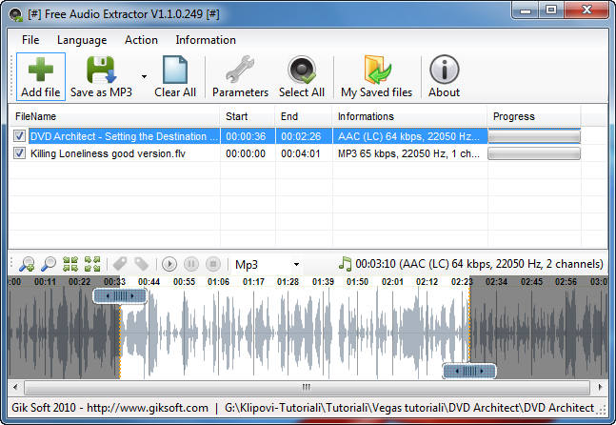The height and width of the screenshot is (425, 616).
Task: Click the Killing Loneliness row progress bar
Action: pos(534,153)
